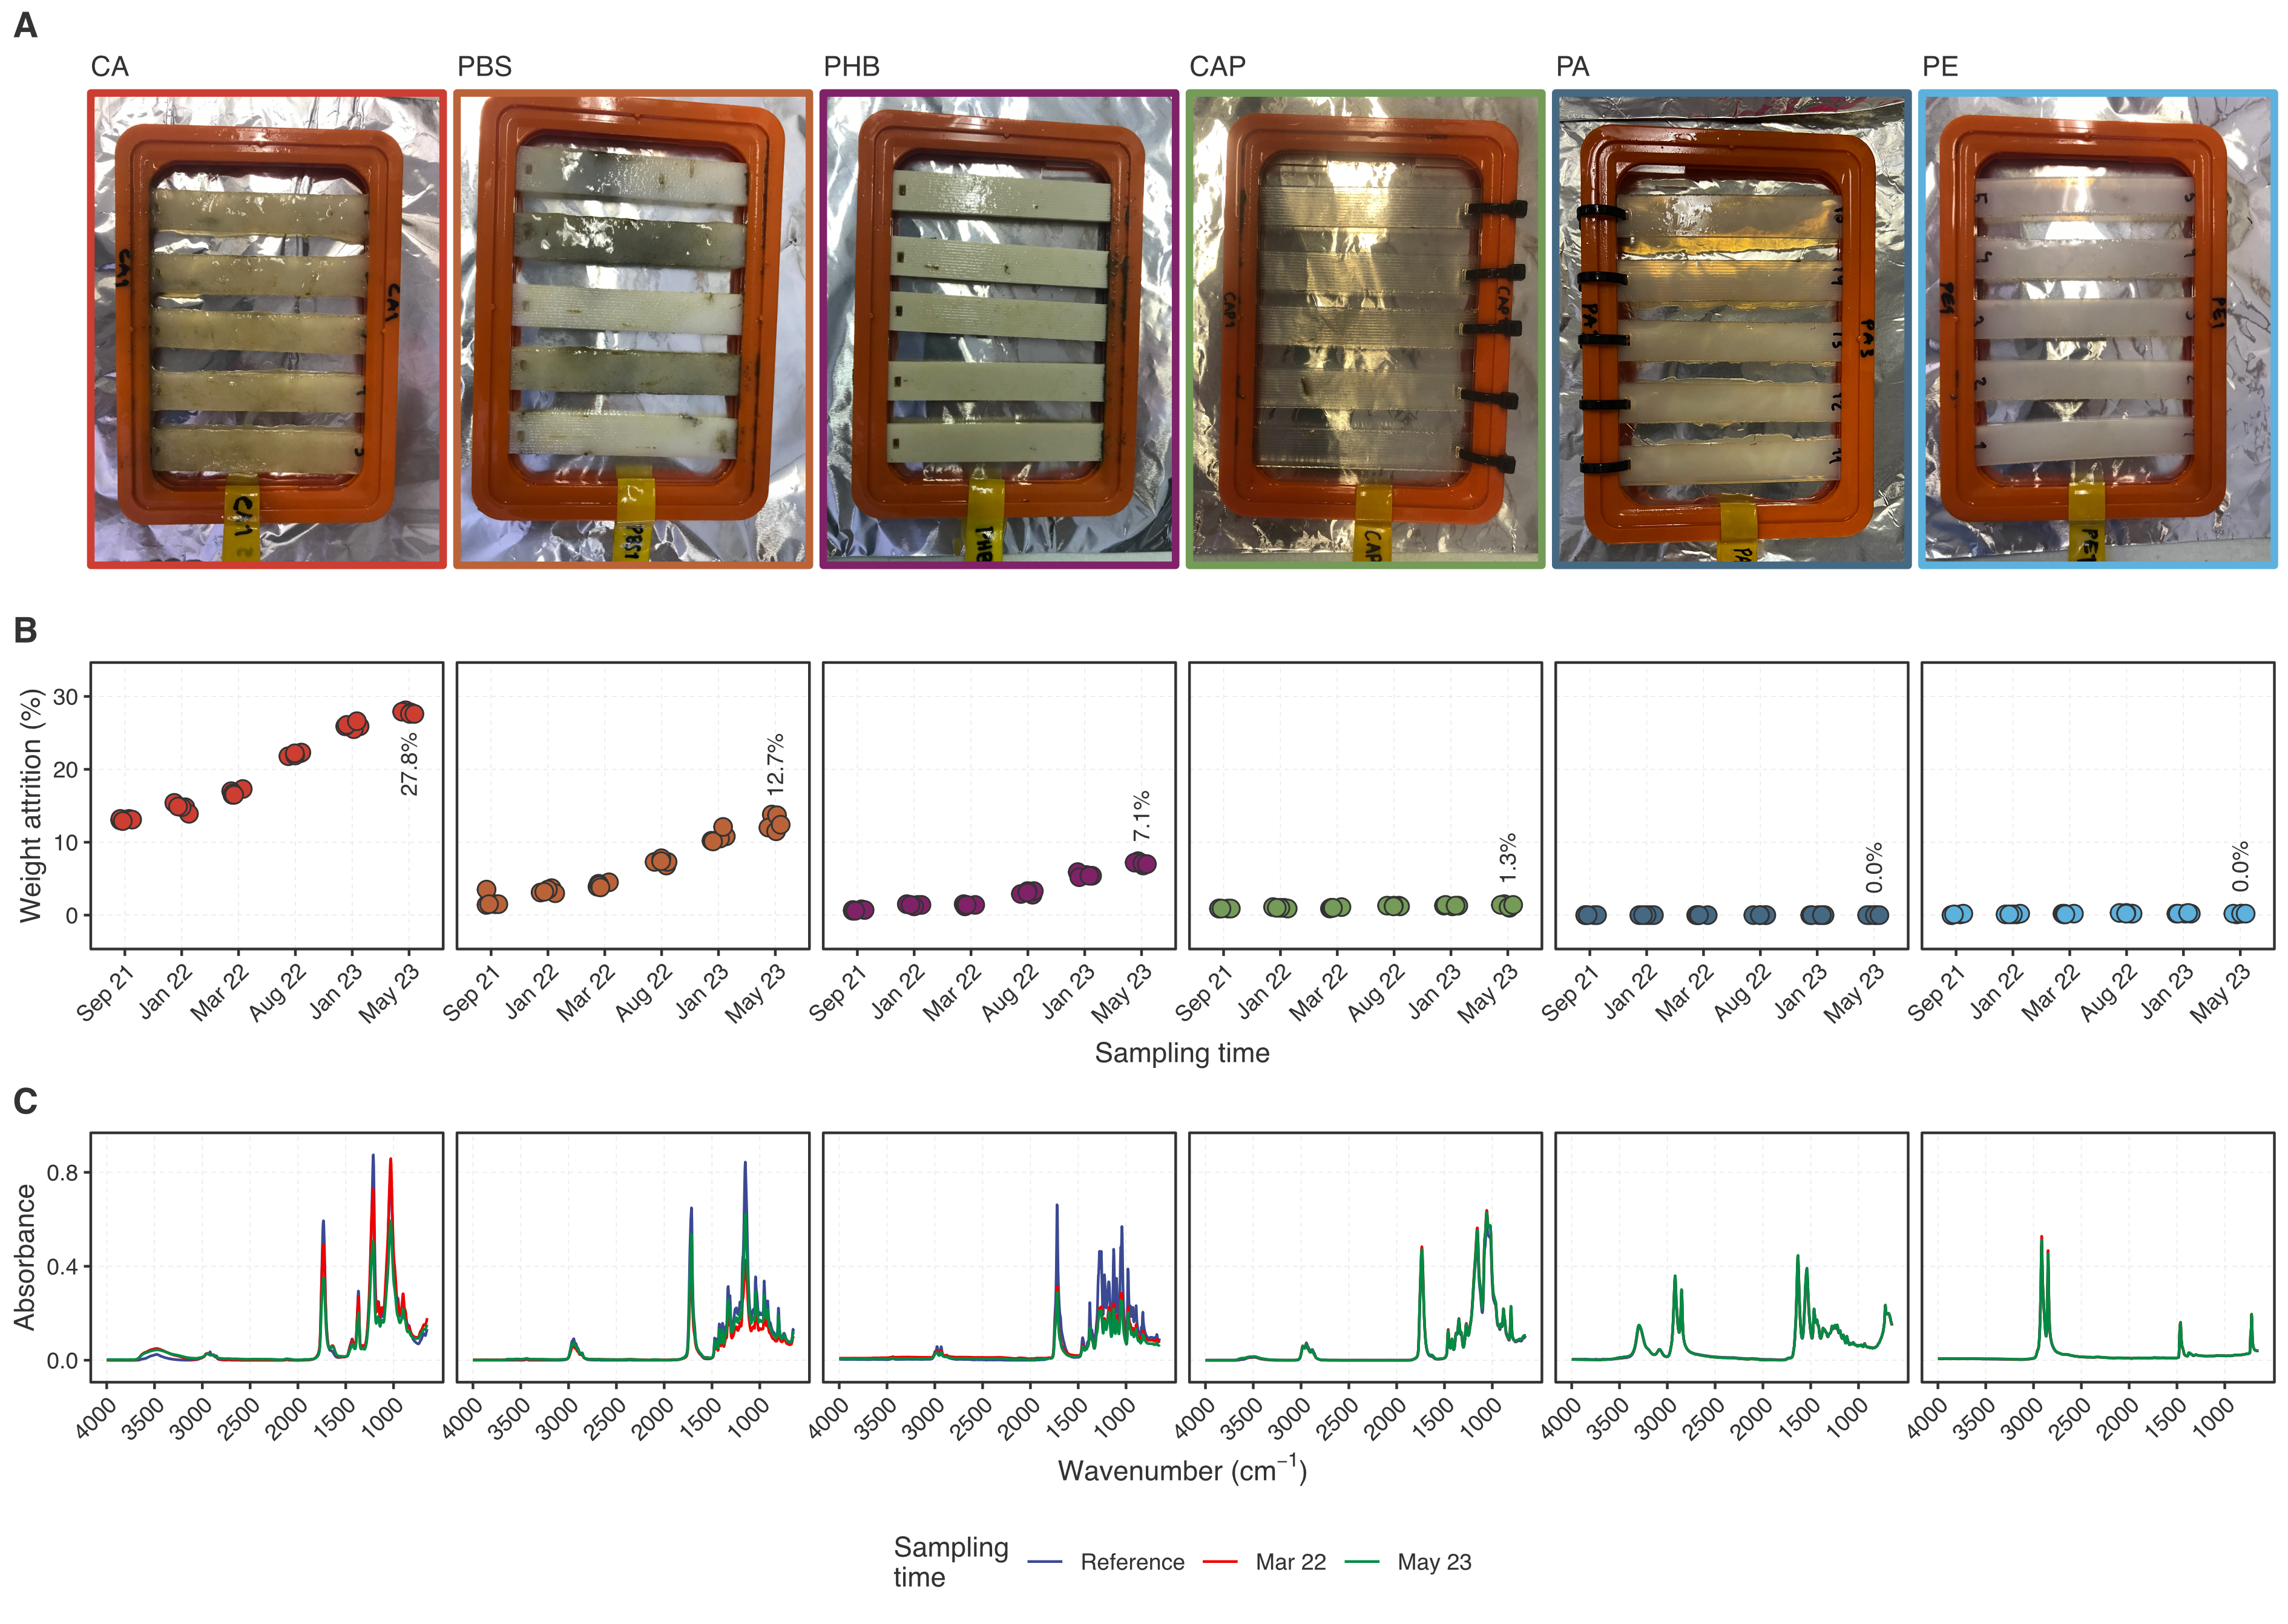Click the 12.7% label in PBS plot

tap(775, 765)
